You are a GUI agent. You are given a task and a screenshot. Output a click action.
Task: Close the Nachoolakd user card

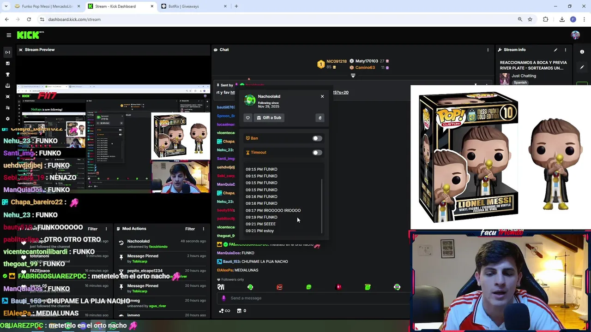click(322, 96)
